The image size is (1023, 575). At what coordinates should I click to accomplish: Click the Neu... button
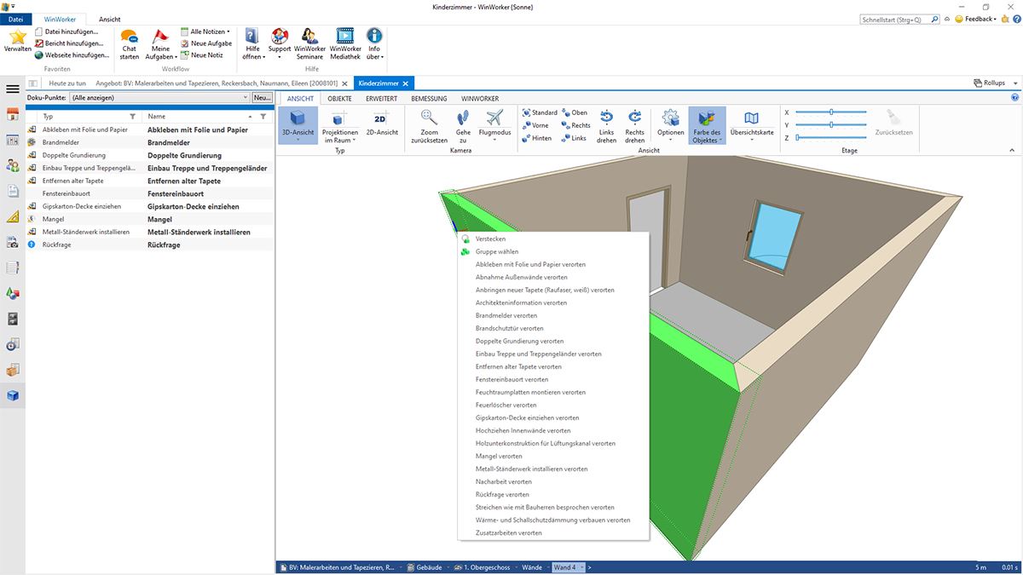point(262,98)
